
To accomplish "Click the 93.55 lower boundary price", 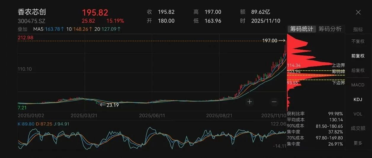I will [292, 83].
